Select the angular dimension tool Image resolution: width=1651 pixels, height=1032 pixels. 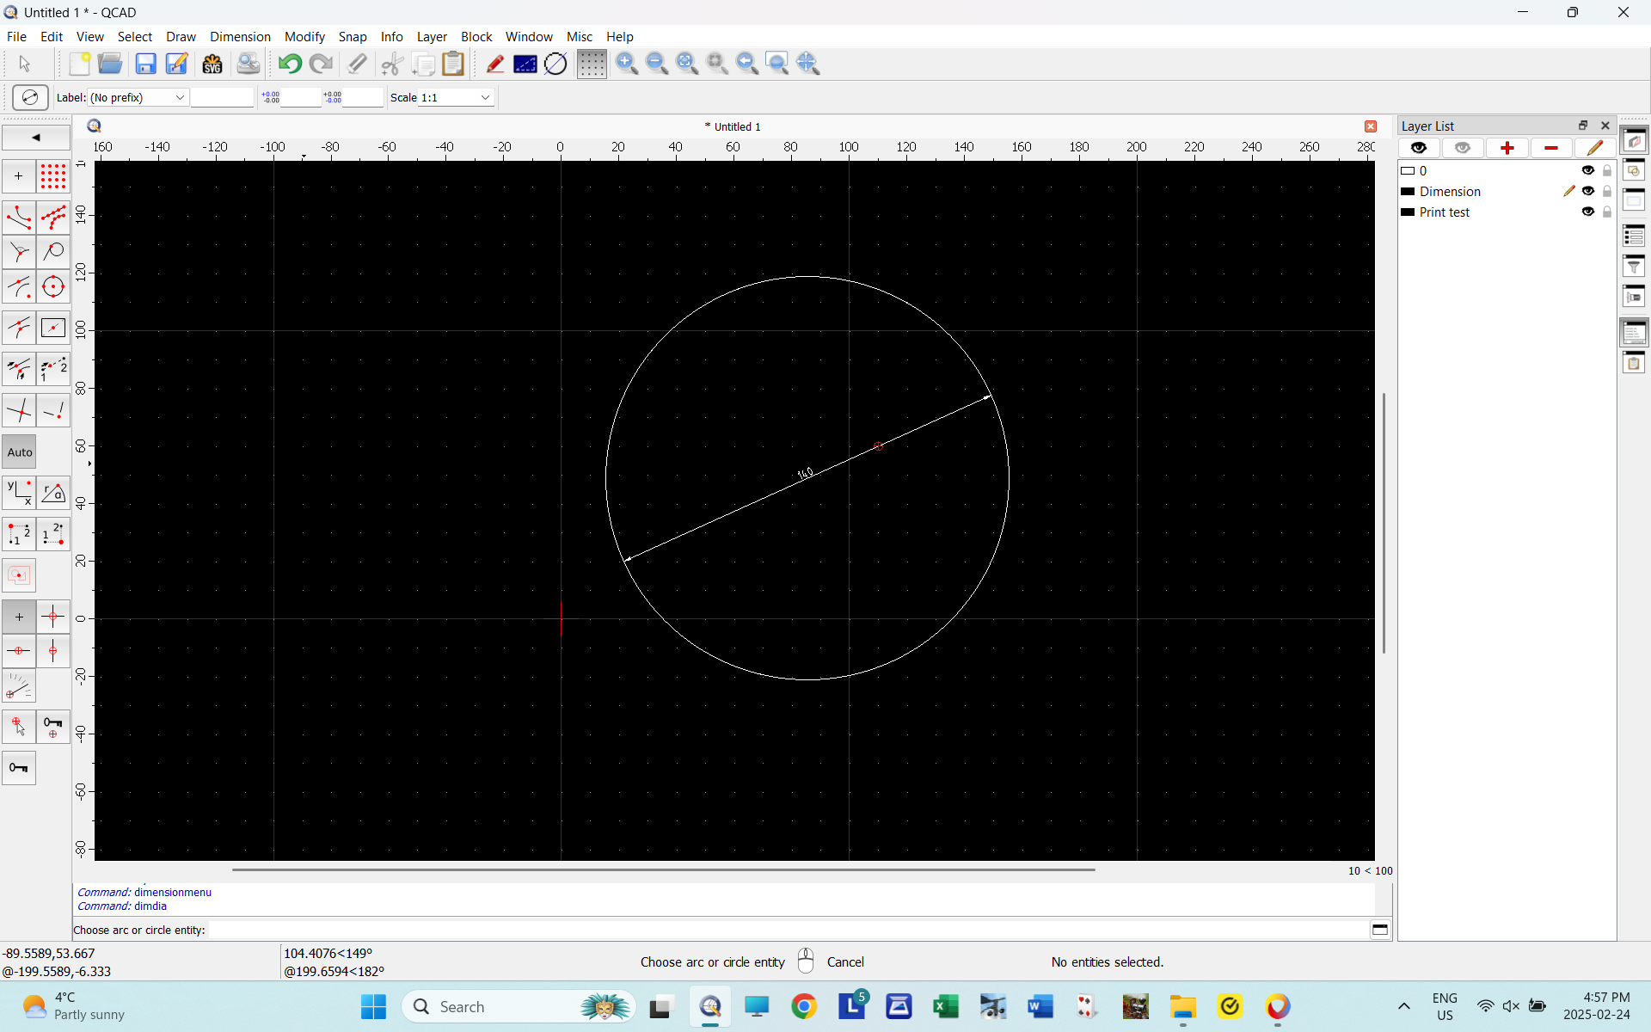click(x=52, y=491)
